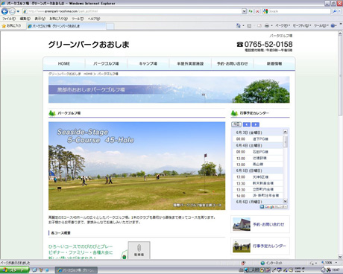343x274 pixels.
Task: Click the 駐車場 parking map icon
Action: 139,250
